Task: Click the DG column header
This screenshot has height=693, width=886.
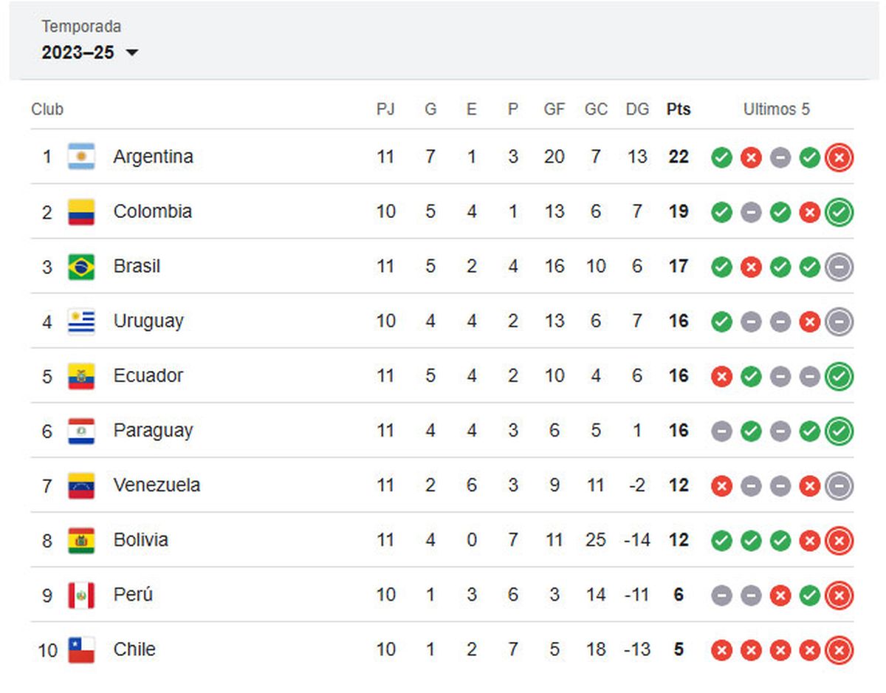Action: (x=637, y=109)
